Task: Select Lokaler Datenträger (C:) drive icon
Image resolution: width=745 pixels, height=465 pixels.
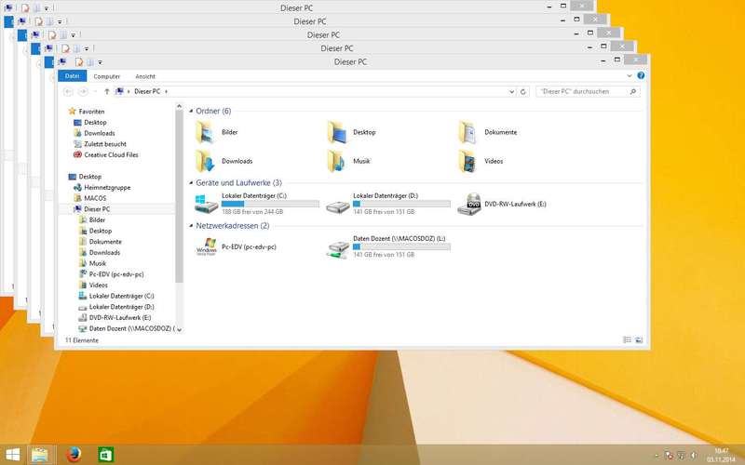Action: pos(205,205)
